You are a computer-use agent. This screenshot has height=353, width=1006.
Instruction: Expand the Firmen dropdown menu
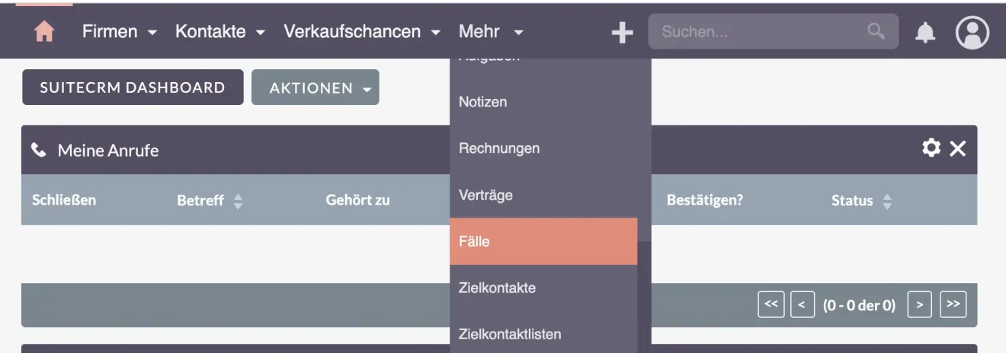[120, 32]
